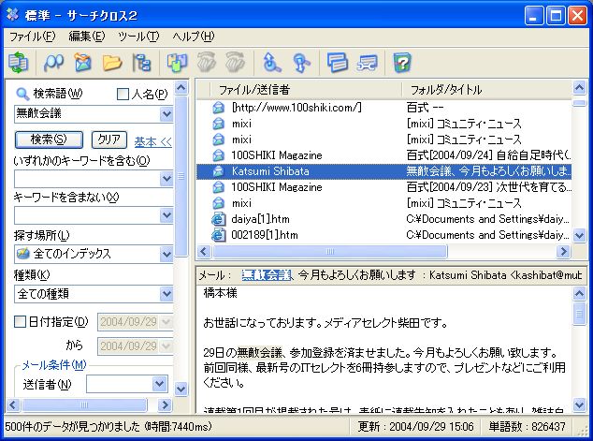Click the help question mark toolbar icon
Viewport: 593px width, 441px height.
coord(401,63)
